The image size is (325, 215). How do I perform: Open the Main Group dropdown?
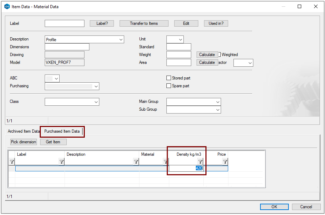click(217, 102)
